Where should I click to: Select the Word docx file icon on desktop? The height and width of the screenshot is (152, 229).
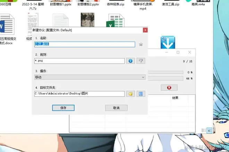point(7,24)
